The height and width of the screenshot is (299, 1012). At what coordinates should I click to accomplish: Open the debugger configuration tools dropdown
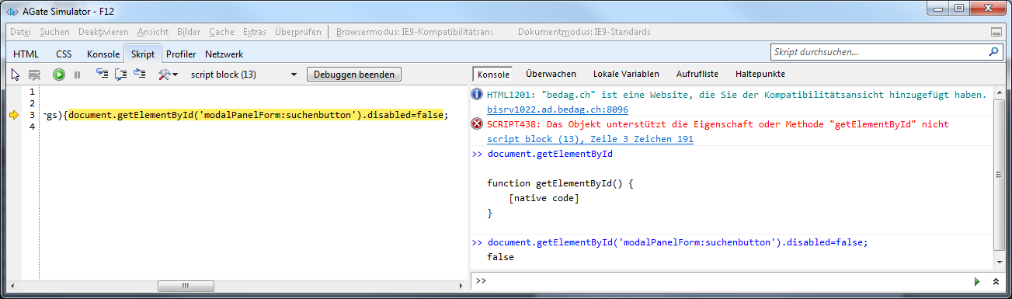point(167,75)
